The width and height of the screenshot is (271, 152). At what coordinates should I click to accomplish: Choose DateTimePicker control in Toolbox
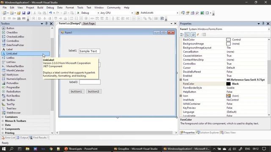pos(25,45)
